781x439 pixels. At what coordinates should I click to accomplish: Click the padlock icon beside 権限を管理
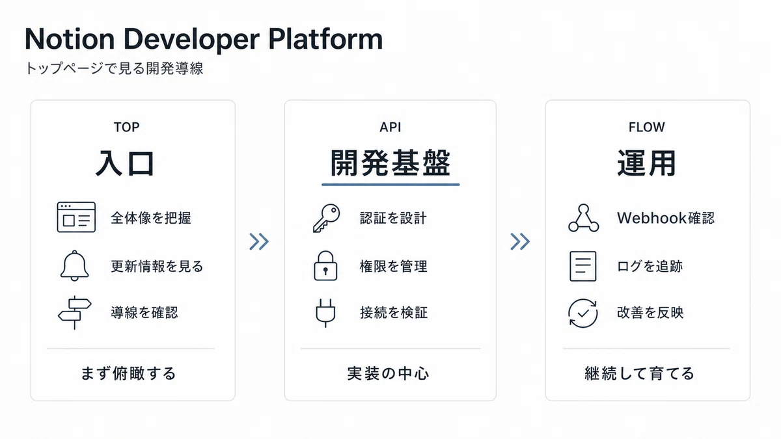(x=326, y=265)
